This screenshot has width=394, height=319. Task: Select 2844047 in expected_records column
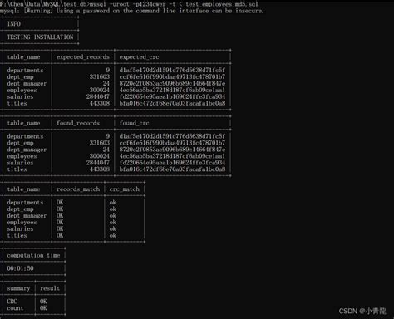point(97,96)
